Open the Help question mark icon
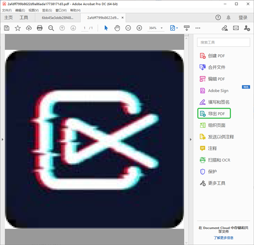254x245 pixels. pos(218,17)
